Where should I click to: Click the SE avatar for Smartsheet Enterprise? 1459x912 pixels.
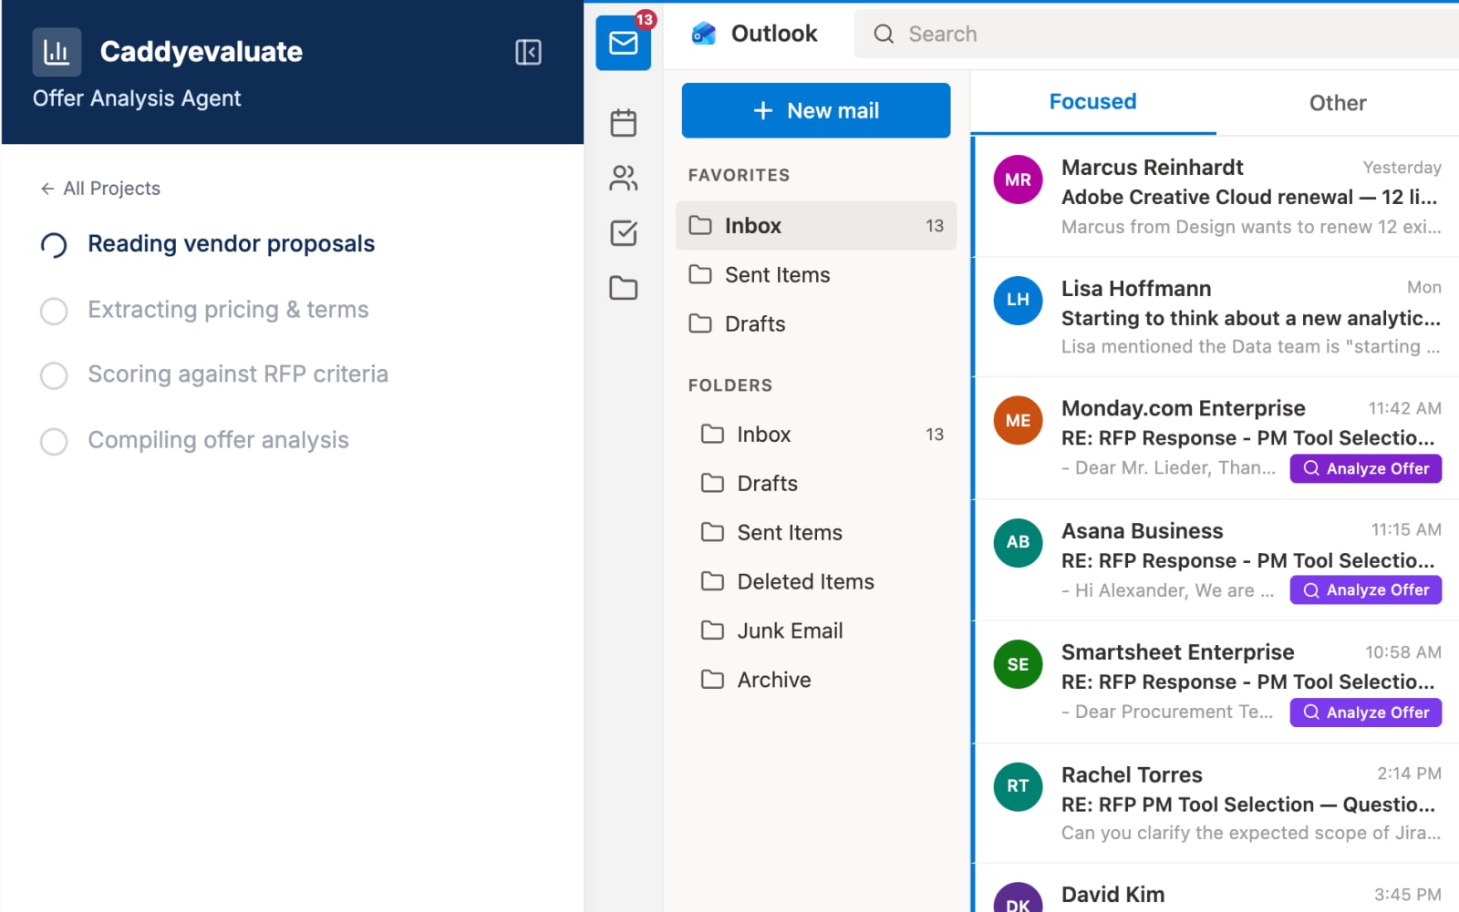tap(1018, 664)
